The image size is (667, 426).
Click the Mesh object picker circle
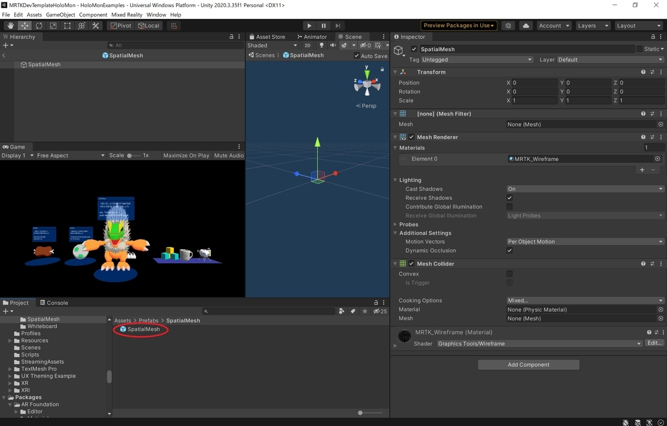[660, 125]
